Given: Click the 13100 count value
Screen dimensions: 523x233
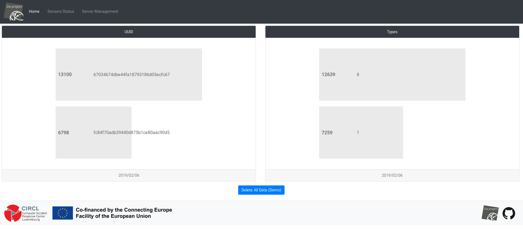Looking at the screenshot, I should point(65,74).
